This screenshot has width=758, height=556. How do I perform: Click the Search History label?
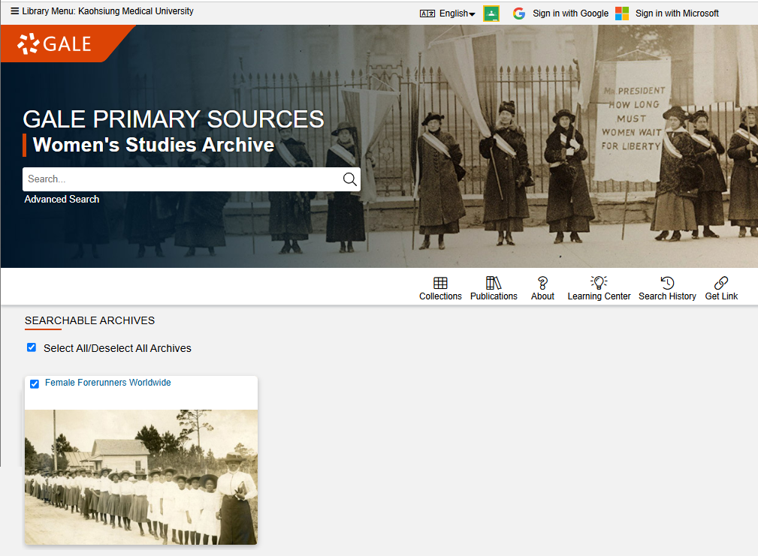click(667, 296)
